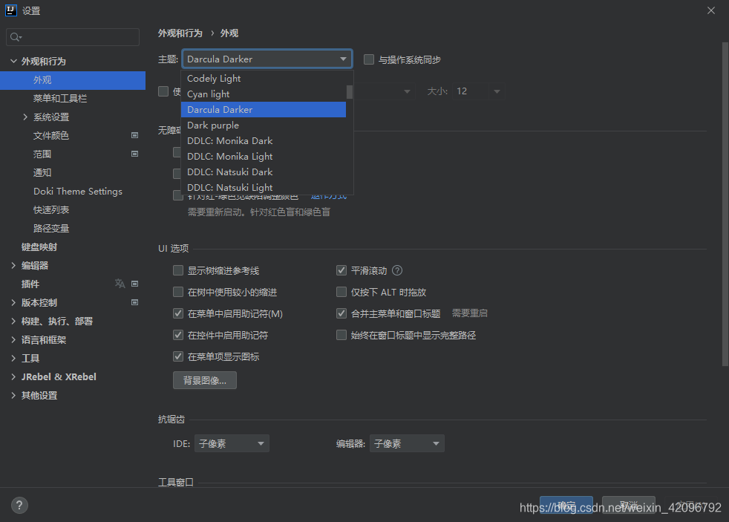The height and width of the screenshot is (522, 729).
Task: Select Doki Theme Settings in the sidebar
Action: point(78,191)
